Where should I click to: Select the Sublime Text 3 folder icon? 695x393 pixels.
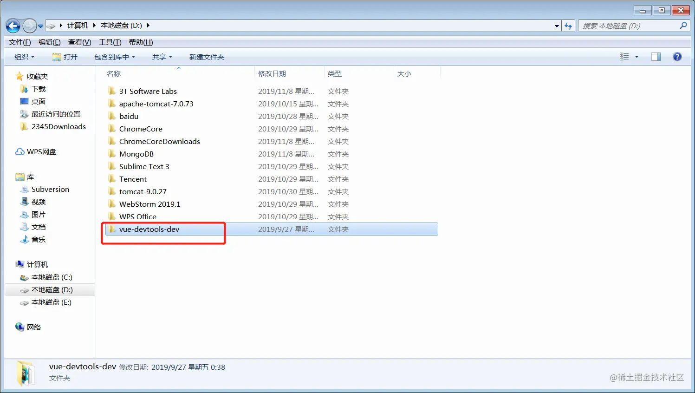click(112, 166)
